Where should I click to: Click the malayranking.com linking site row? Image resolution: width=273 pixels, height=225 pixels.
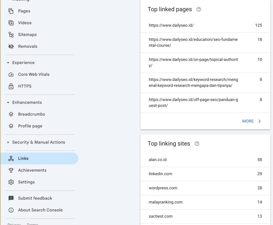pos(205,202)
